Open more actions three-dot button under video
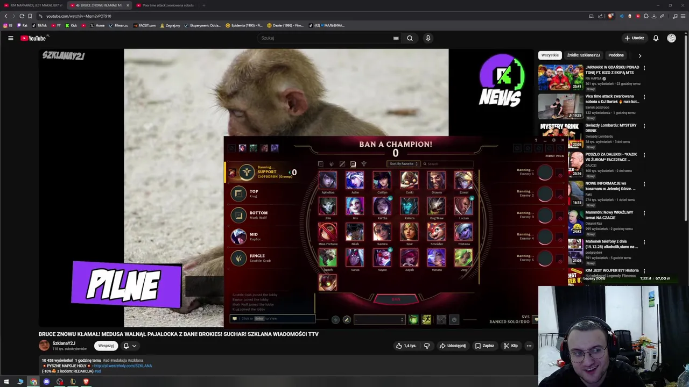This screenshot has width=689, height=387. tap(529, 346)
